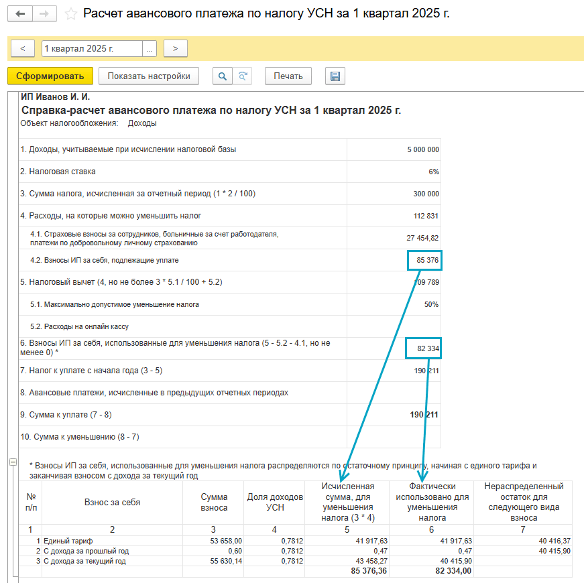Click row '2. Налоговая ставка' label

[58, 172]
